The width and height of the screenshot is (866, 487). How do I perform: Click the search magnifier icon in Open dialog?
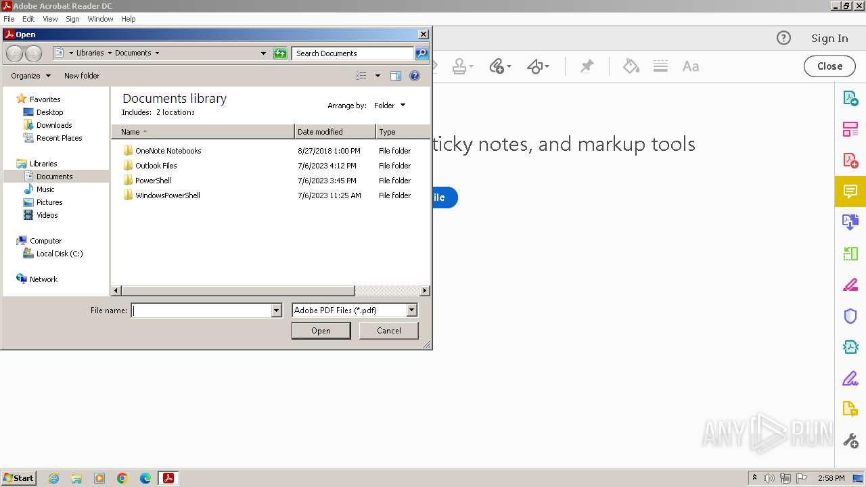(x=421, y=53)
